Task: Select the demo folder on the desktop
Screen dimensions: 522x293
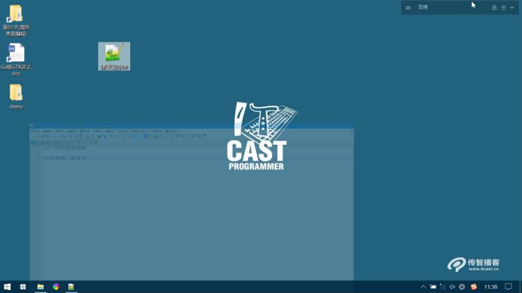Action: pyautogui.click(x=16, y=96)
